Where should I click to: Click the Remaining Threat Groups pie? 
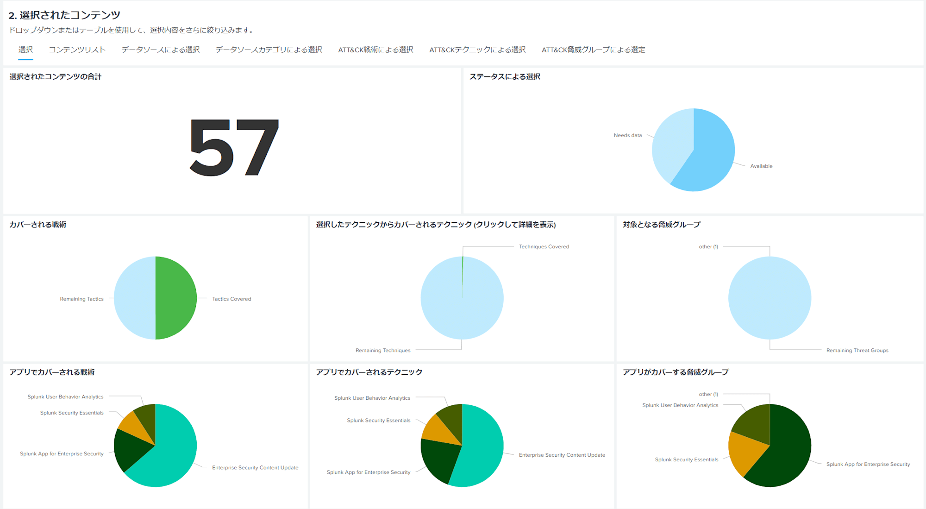coord(770,298)
